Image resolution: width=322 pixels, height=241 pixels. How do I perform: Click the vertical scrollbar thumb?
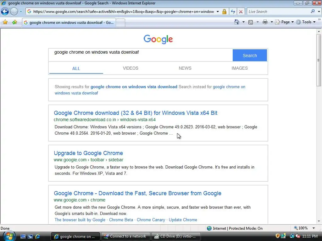(x=319, y=60)
